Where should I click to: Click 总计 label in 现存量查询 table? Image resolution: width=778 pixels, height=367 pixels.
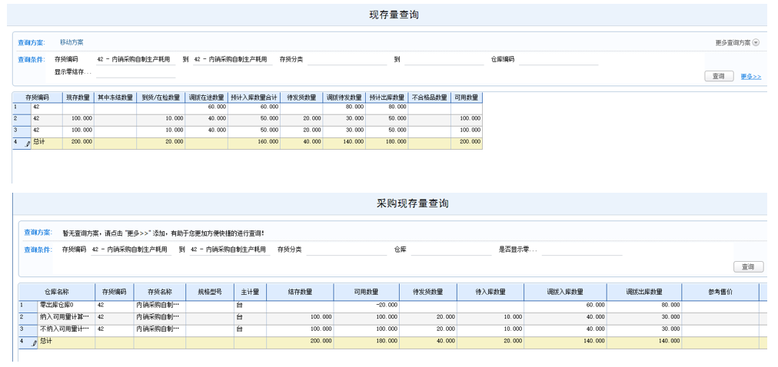pos(38,141)
